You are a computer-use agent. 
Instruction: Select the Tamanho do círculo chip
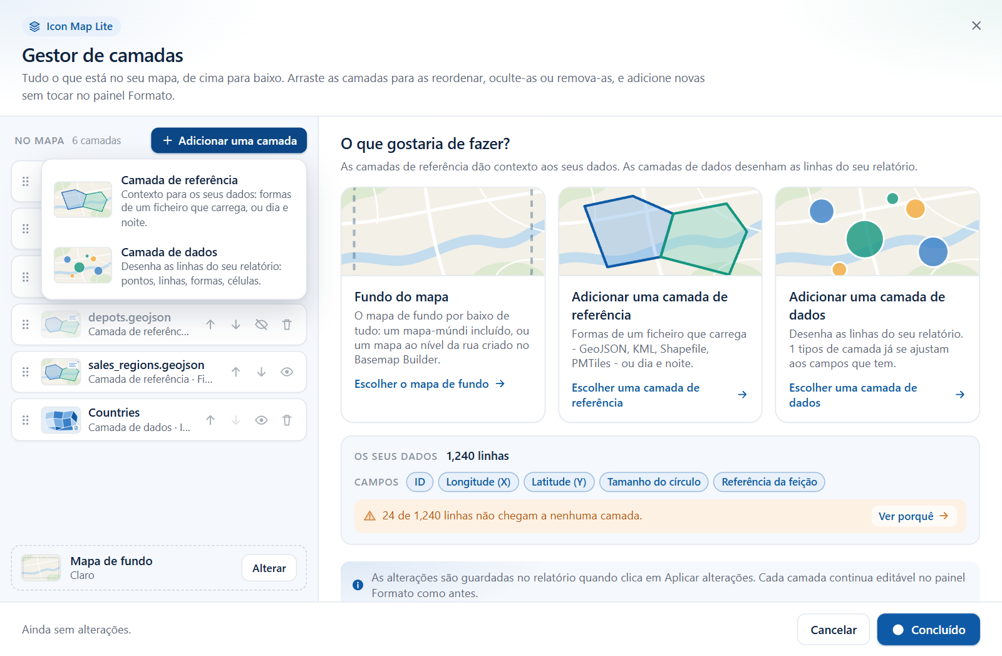pos(654,482)
